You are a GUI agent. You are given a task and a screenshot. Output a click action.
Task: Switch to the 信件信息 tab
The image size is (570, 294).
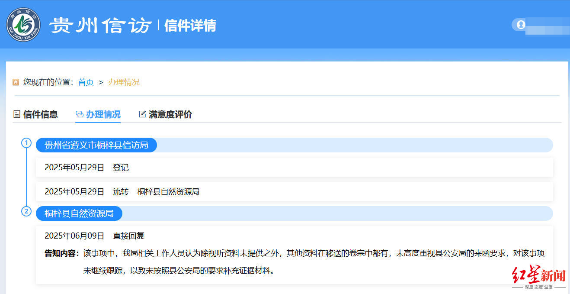click(x=42, y=114)
